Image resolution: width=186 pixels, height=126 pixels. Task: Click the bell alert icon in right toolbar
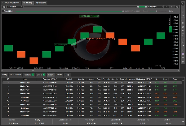[183, 61]
